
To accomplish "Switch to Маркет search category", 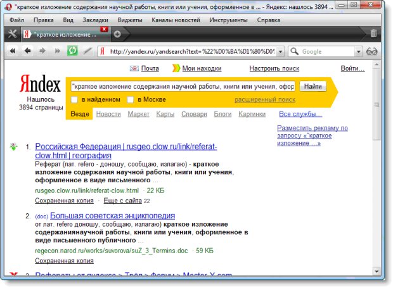I will [138, 114].
